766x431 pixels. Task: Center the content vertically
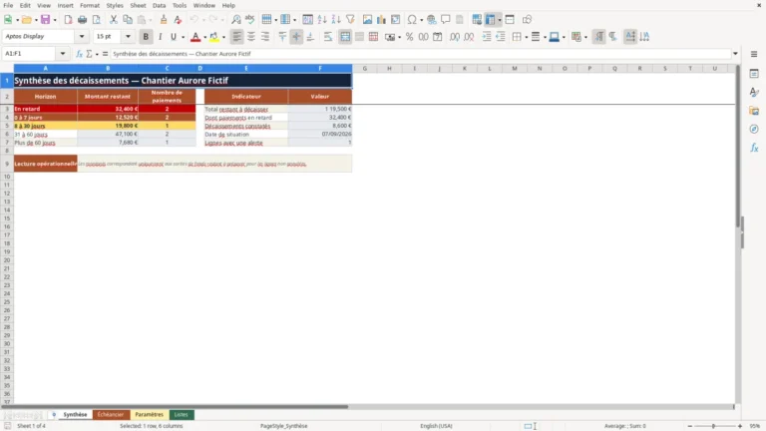click(x=296, y=37)
